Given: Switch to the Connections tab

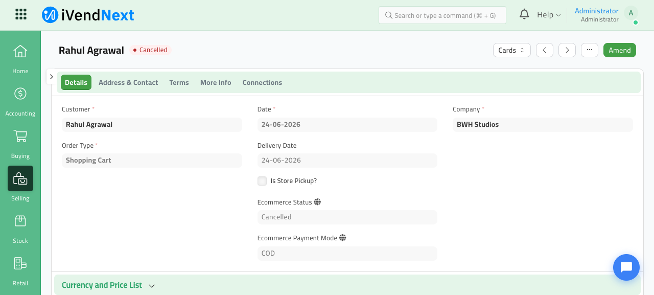Looking at the screenshot, I should pyautogui.click(x=262, y=82).
